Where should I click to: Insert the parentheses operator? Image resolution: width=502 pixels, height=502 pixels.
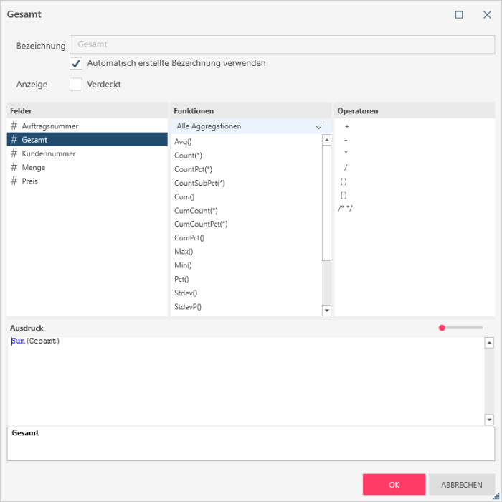click(x=344, y=181)
